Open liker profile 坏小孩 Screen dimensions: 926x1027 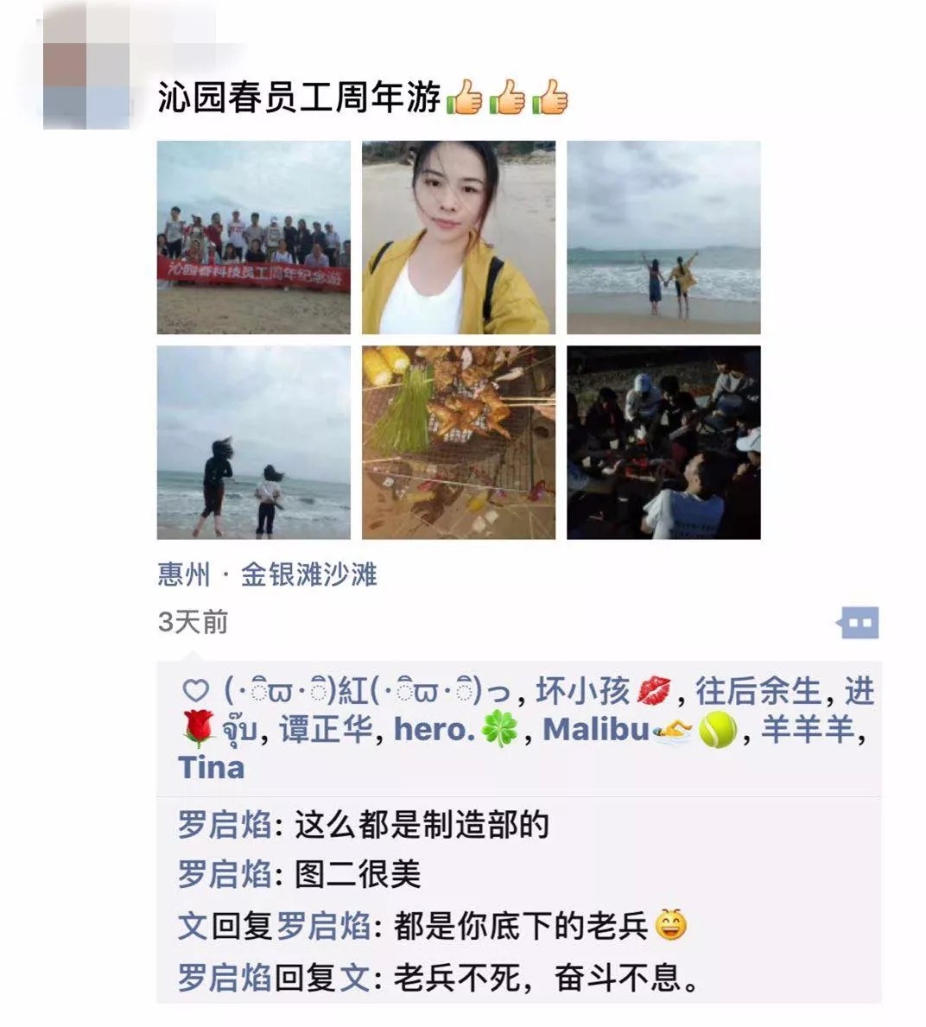point(603,691)
